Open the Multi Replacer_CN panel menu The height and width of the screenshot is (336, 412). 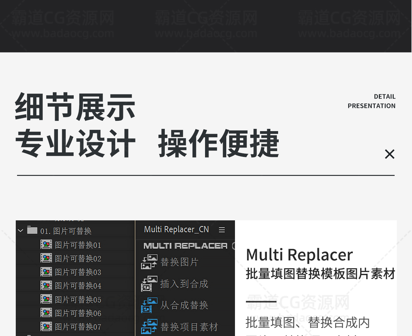click(x=222, y=230)
